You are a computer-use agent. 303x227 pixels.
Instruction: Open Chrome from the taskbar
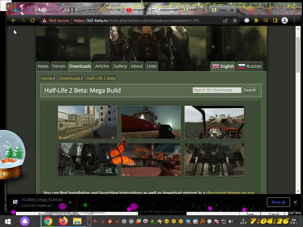tap(48, 221)
